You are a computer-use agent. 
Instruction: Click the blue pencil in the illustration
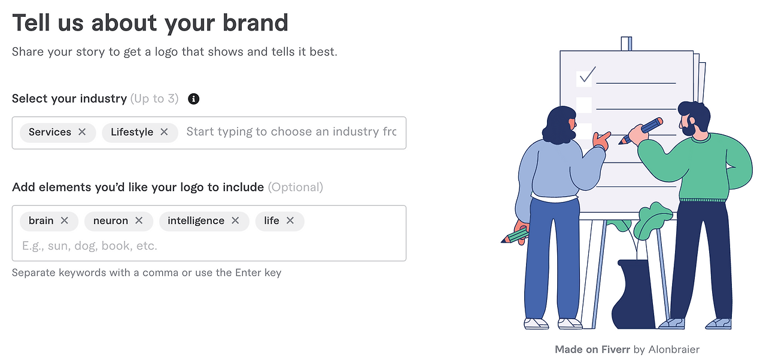click(x=642, y=131)
